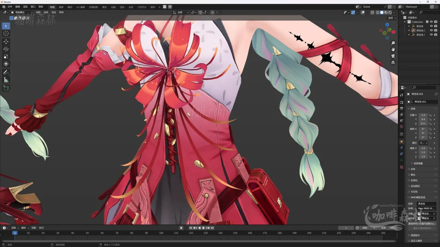This screenshot has height=247, width=440.
Task: Expand the first armature object in outliner
Action: pyautogui.click(x=409, y=26)
